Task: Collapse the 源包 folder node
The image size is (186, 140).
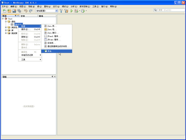Action: (x=6, y=21)
